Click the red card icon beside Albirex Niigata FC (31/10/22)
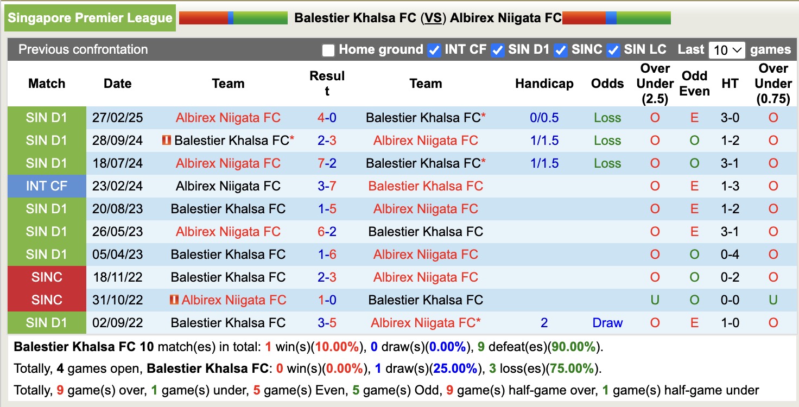 coord(174,300)
